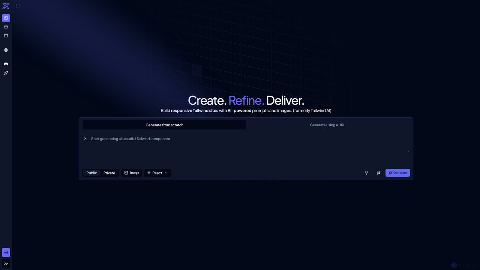Click the magic wand enhance icon
480x270 pixels.
click(378, 173)
